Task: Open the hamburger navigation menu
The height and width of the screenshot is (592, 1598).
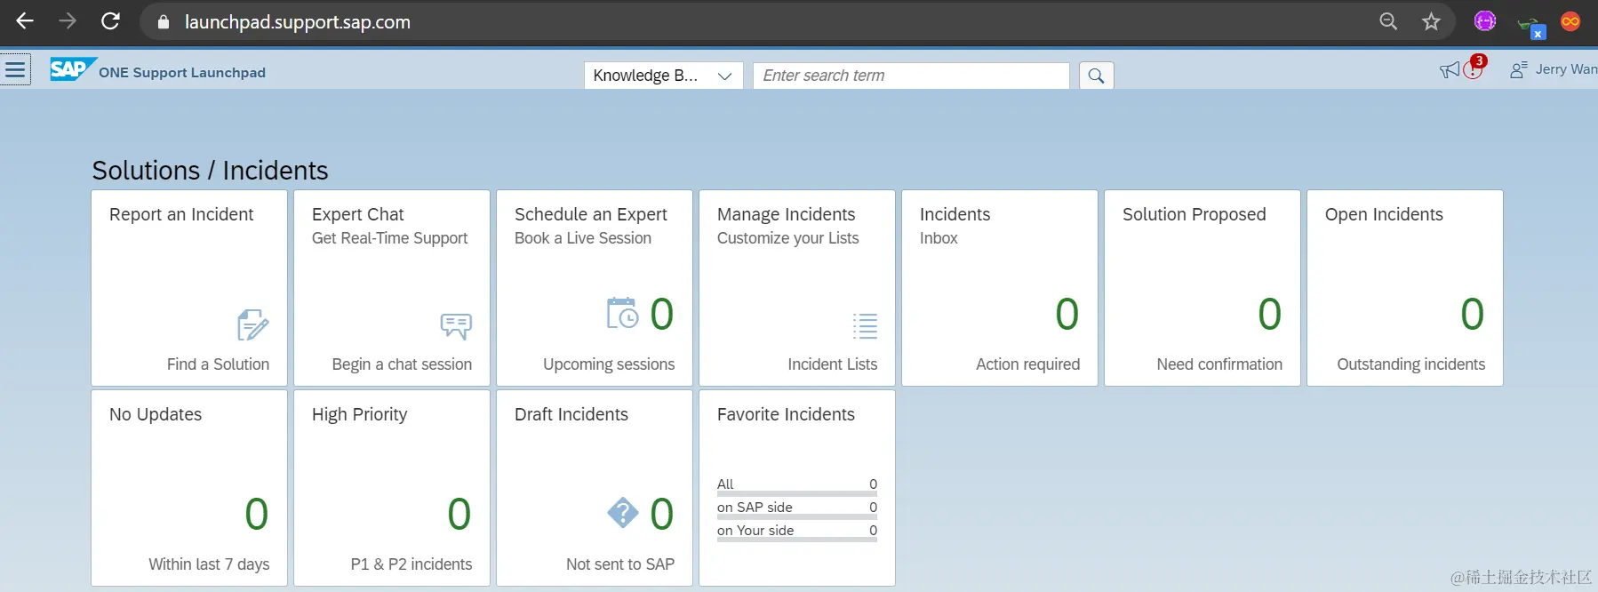Action: pos(15,69)
